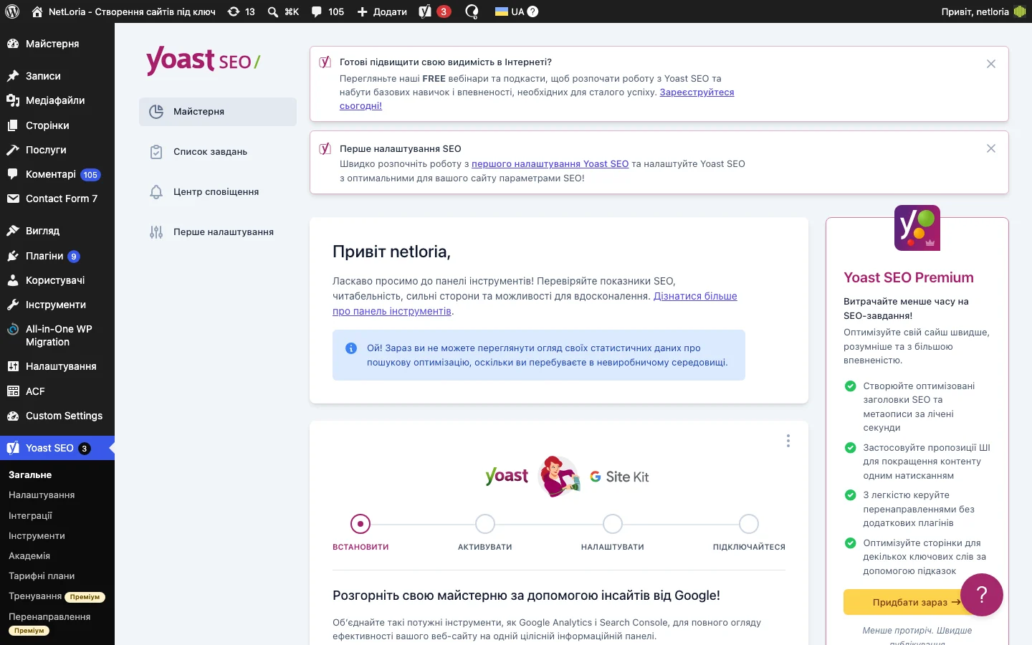1032x645 pixels.
Task: Dismiss the webinar visibility notice
Action: click(x=991, y=64)
